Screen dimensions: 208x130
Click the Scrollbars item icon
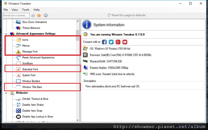pos(18,63)
